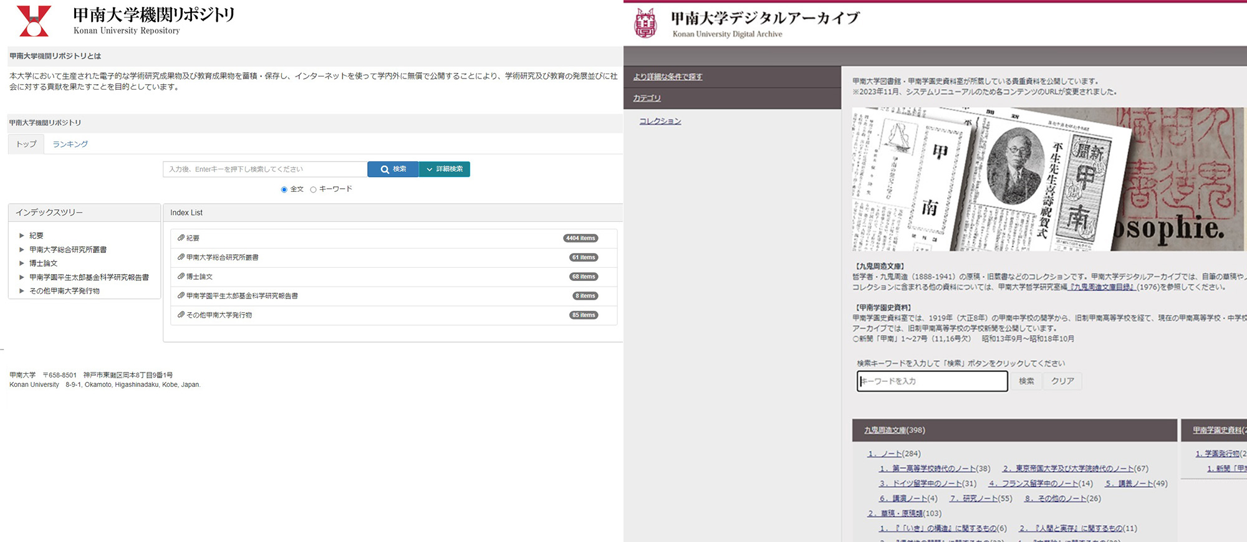Click the Konan University Repository logo

click(x=34, y=21)
